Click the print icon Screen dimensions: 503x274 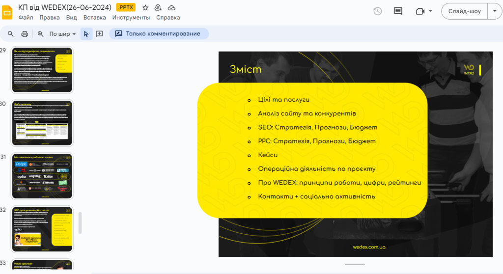[x=25, y=34]
